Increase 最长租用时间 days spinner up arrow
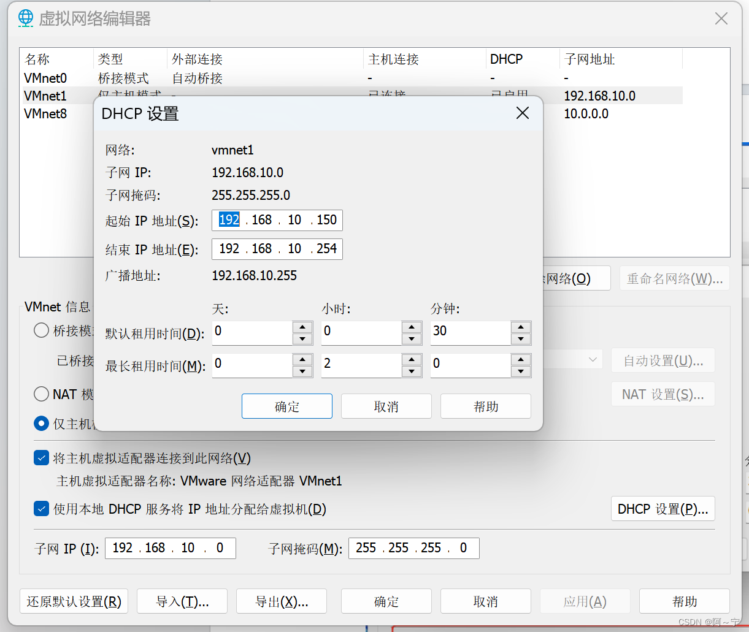Screen dimensions: 749x632 pyautogui.click(x=302, y=360)
